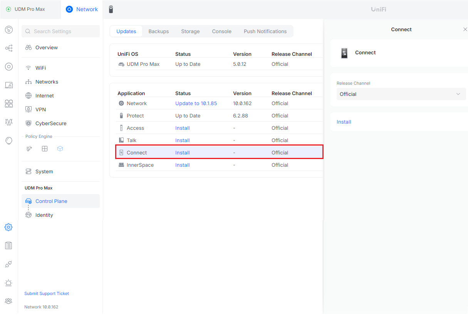The image size is (468, 315).
Task: Open the clipboard logs icon
Action: pyautogui.click(x=8, y=245)
